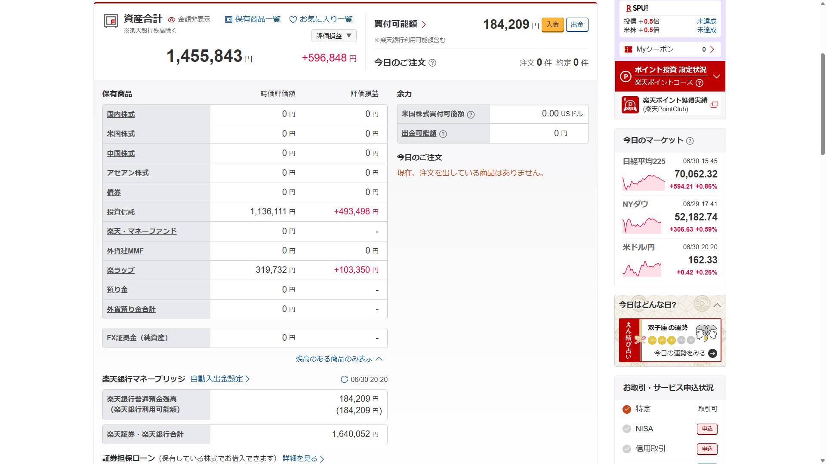This screenshot has height=464, width=826.
Task: Click 今日の運勢をみる arrow icon
Action: [x=712, y=353]
